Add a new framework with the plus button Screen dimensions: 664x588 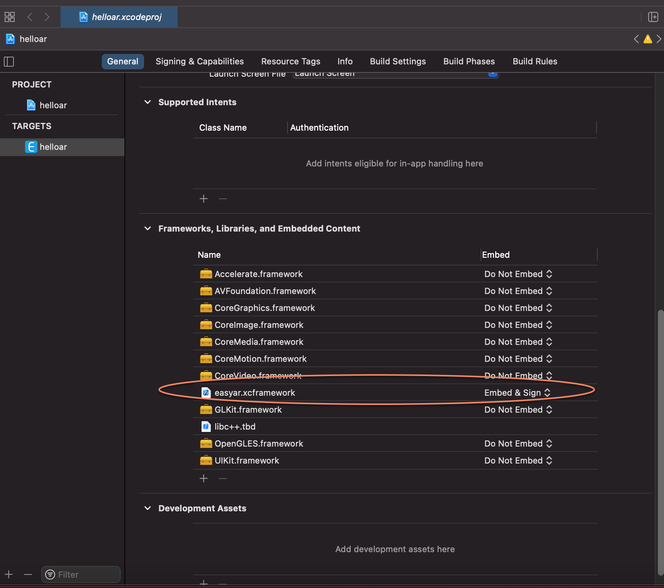pyautogui.click(x=203, y=478)
